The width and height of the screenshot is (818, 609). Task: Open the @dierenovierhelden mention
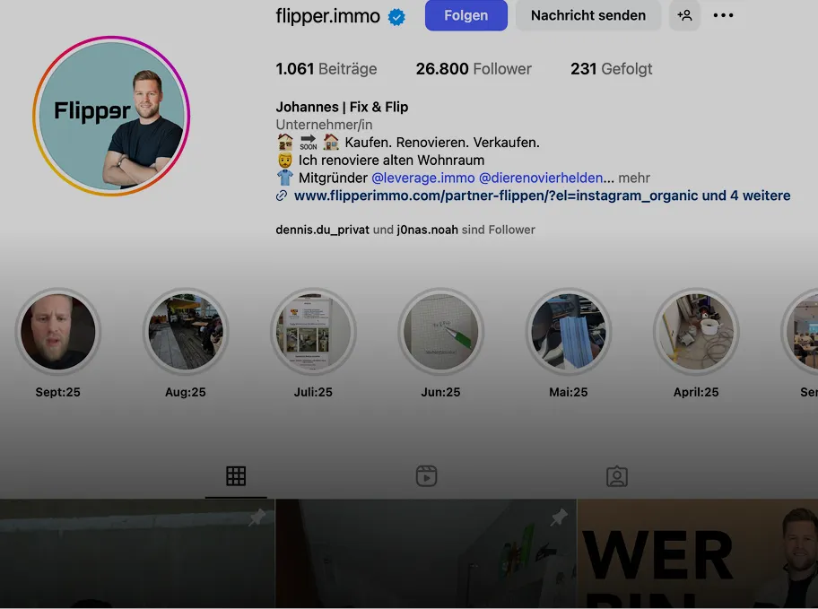click(x=541, y=178)
